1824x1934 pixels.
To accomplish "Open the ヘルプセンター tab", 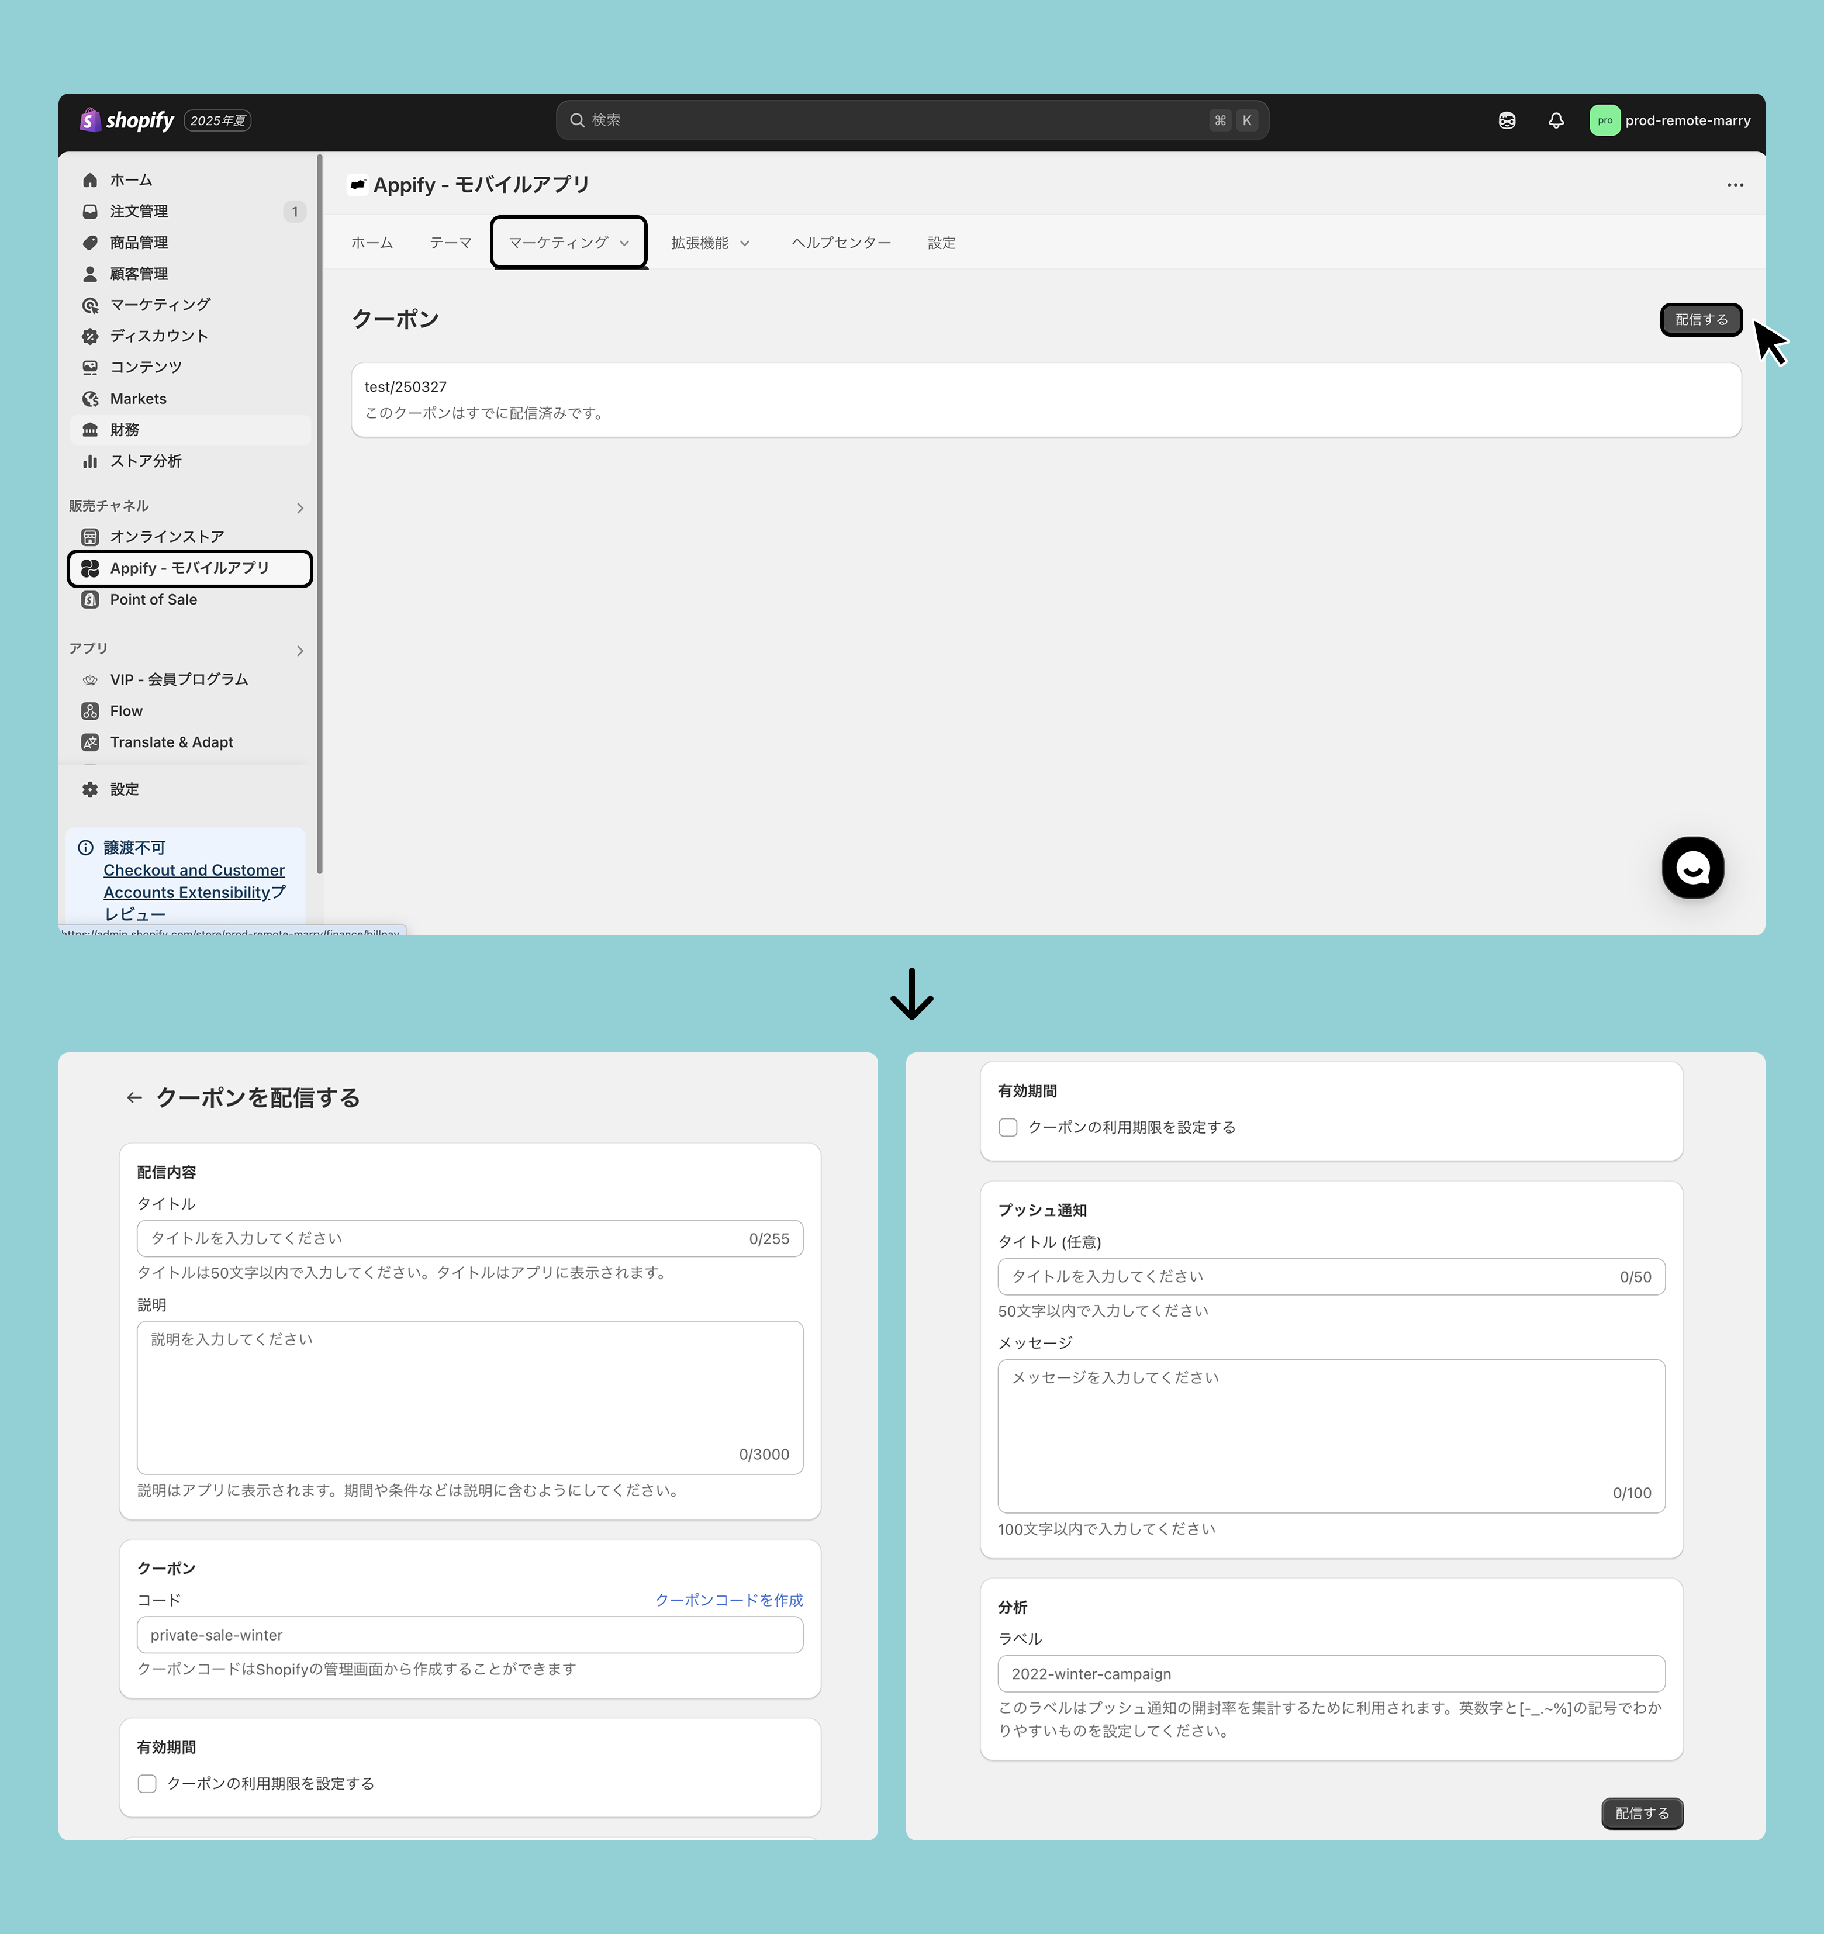I will tap(841, 243).
